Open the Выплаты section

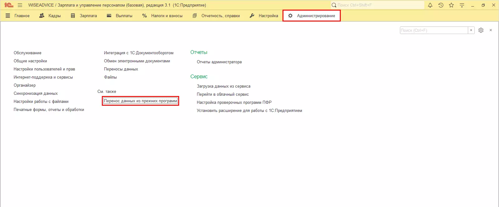tap(120, 16)
